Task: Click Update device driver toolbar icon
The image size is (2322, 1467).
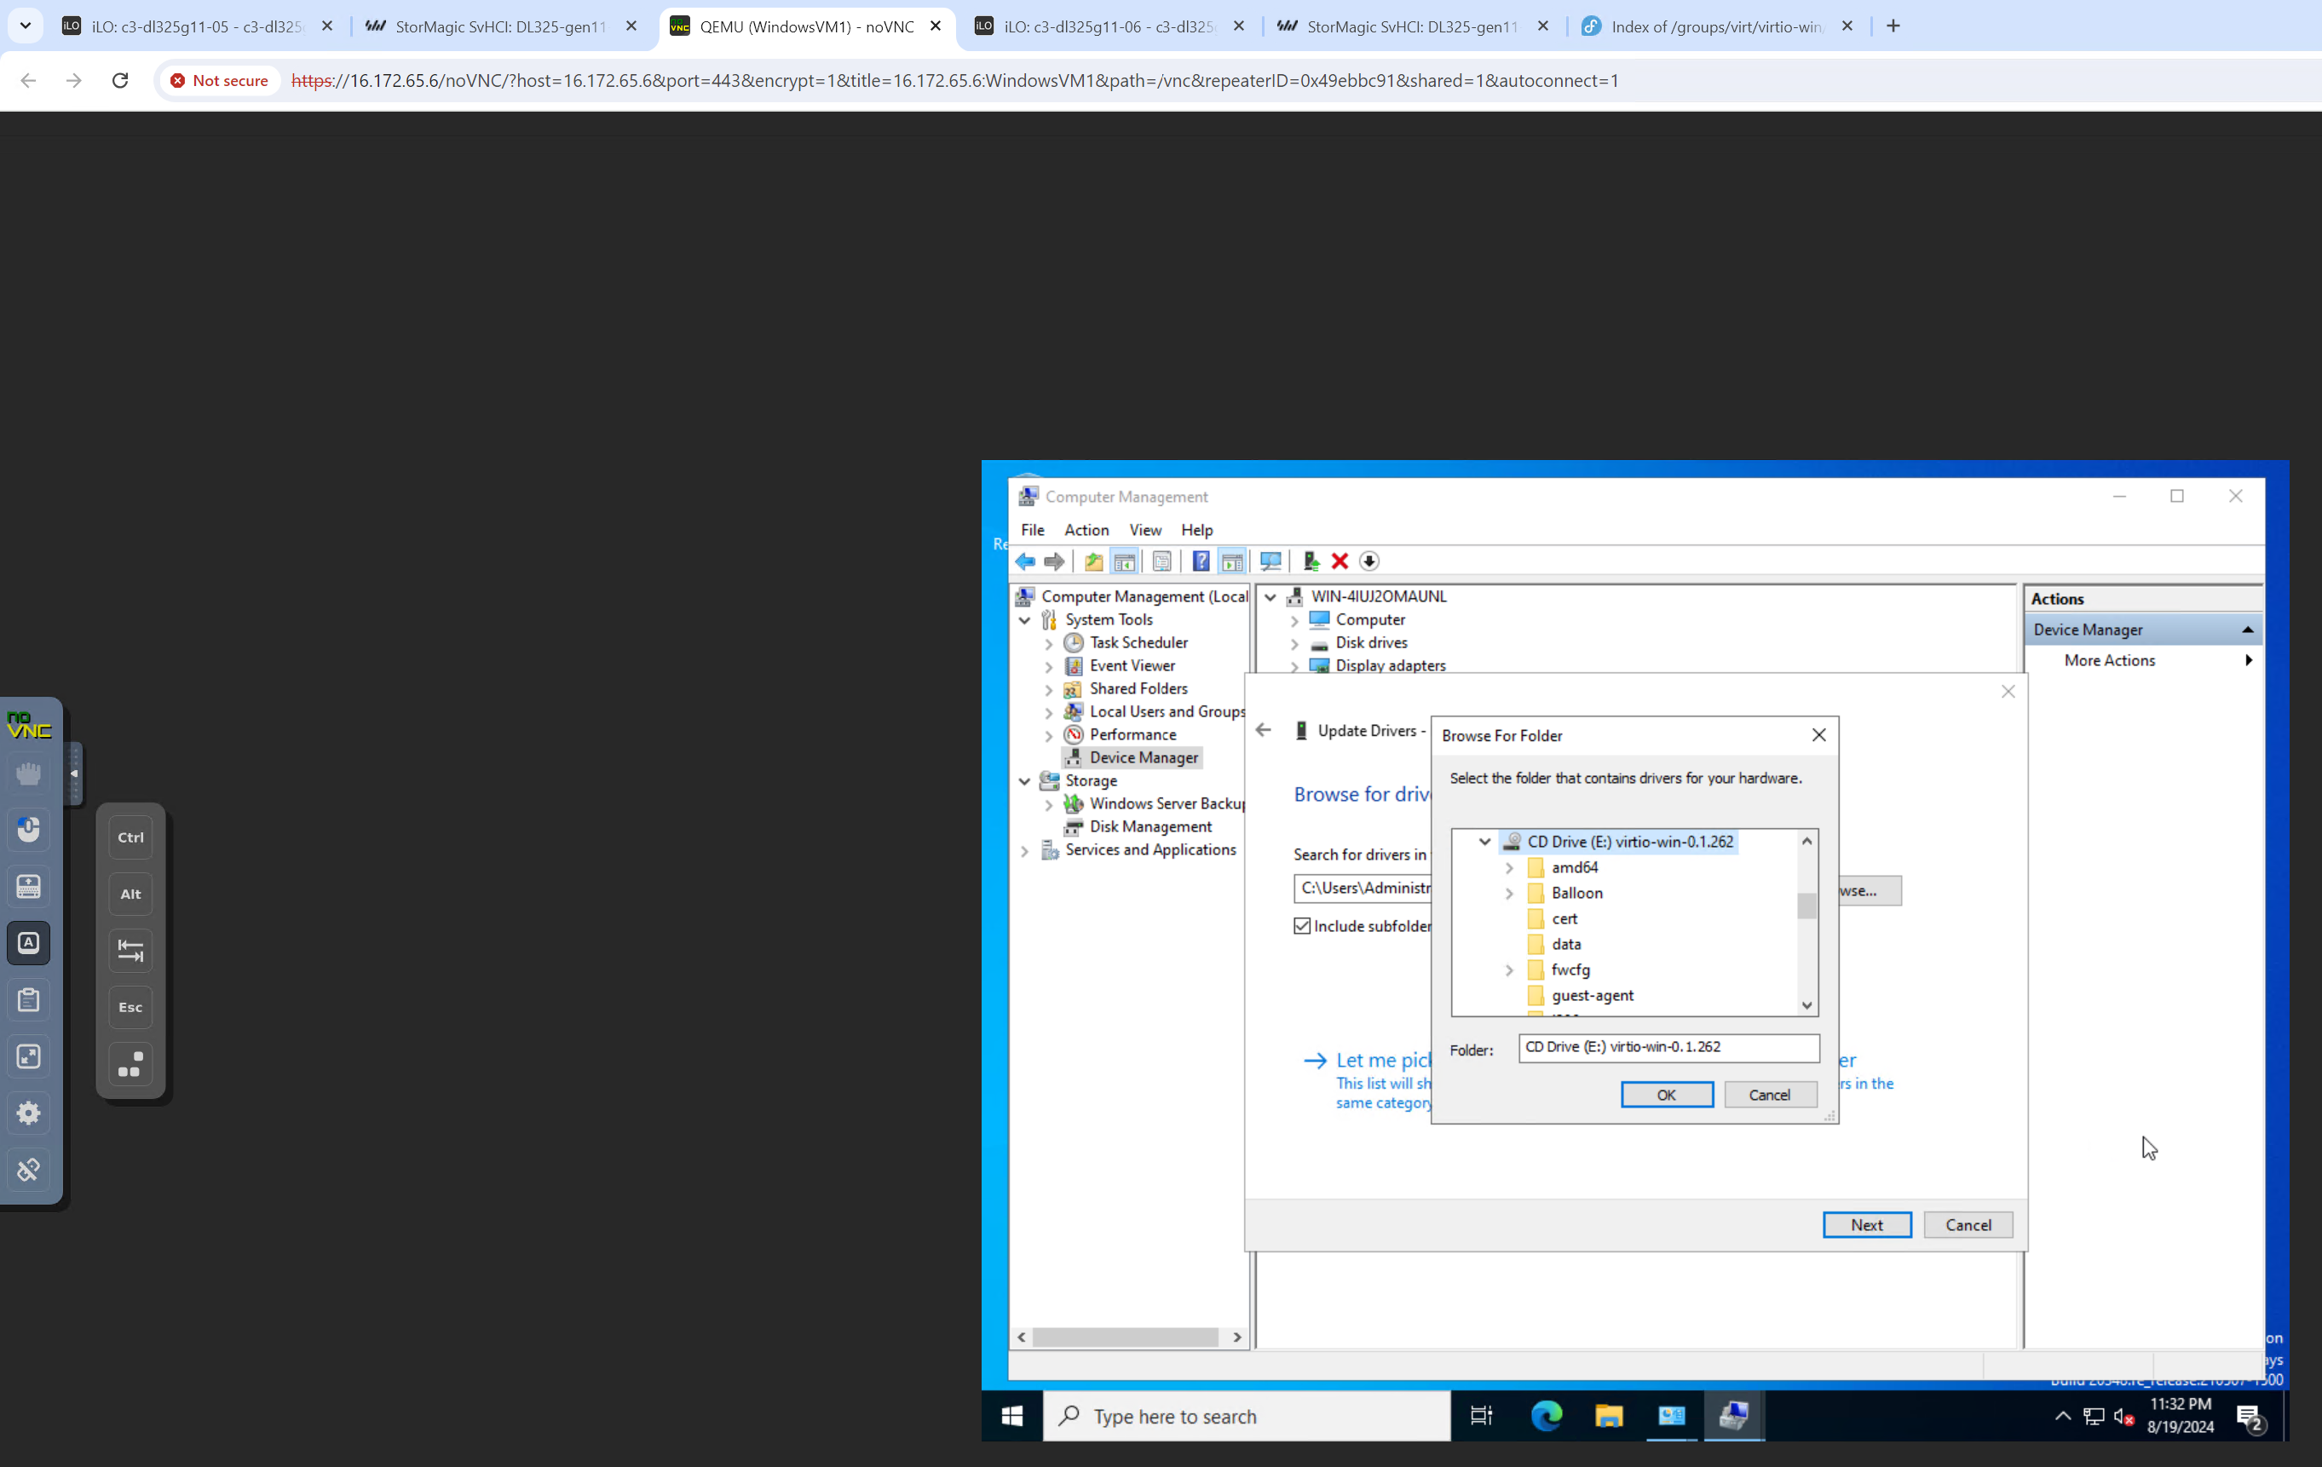Action: click(x=1311, y=561)
